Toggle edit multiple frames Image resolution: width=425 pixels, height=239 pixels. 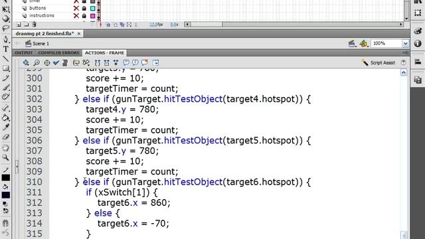coord(122,25)
